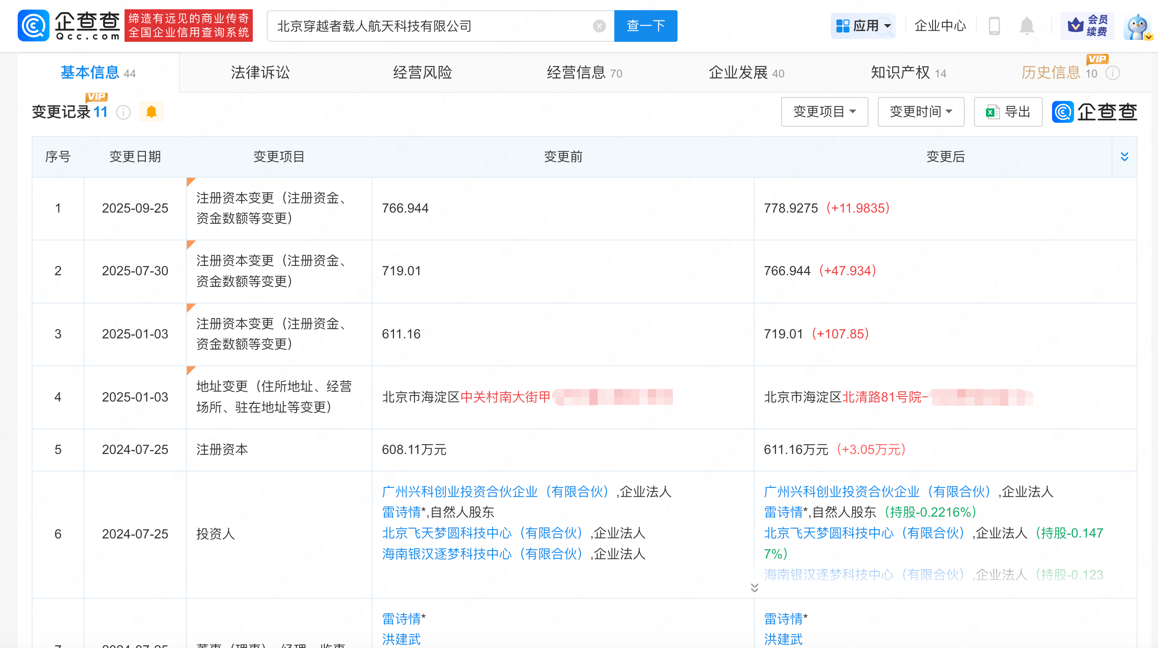Open the user avatar profile
Image resolution: width=1158 pixels, height=648 pixels.
coord(1138,27)
